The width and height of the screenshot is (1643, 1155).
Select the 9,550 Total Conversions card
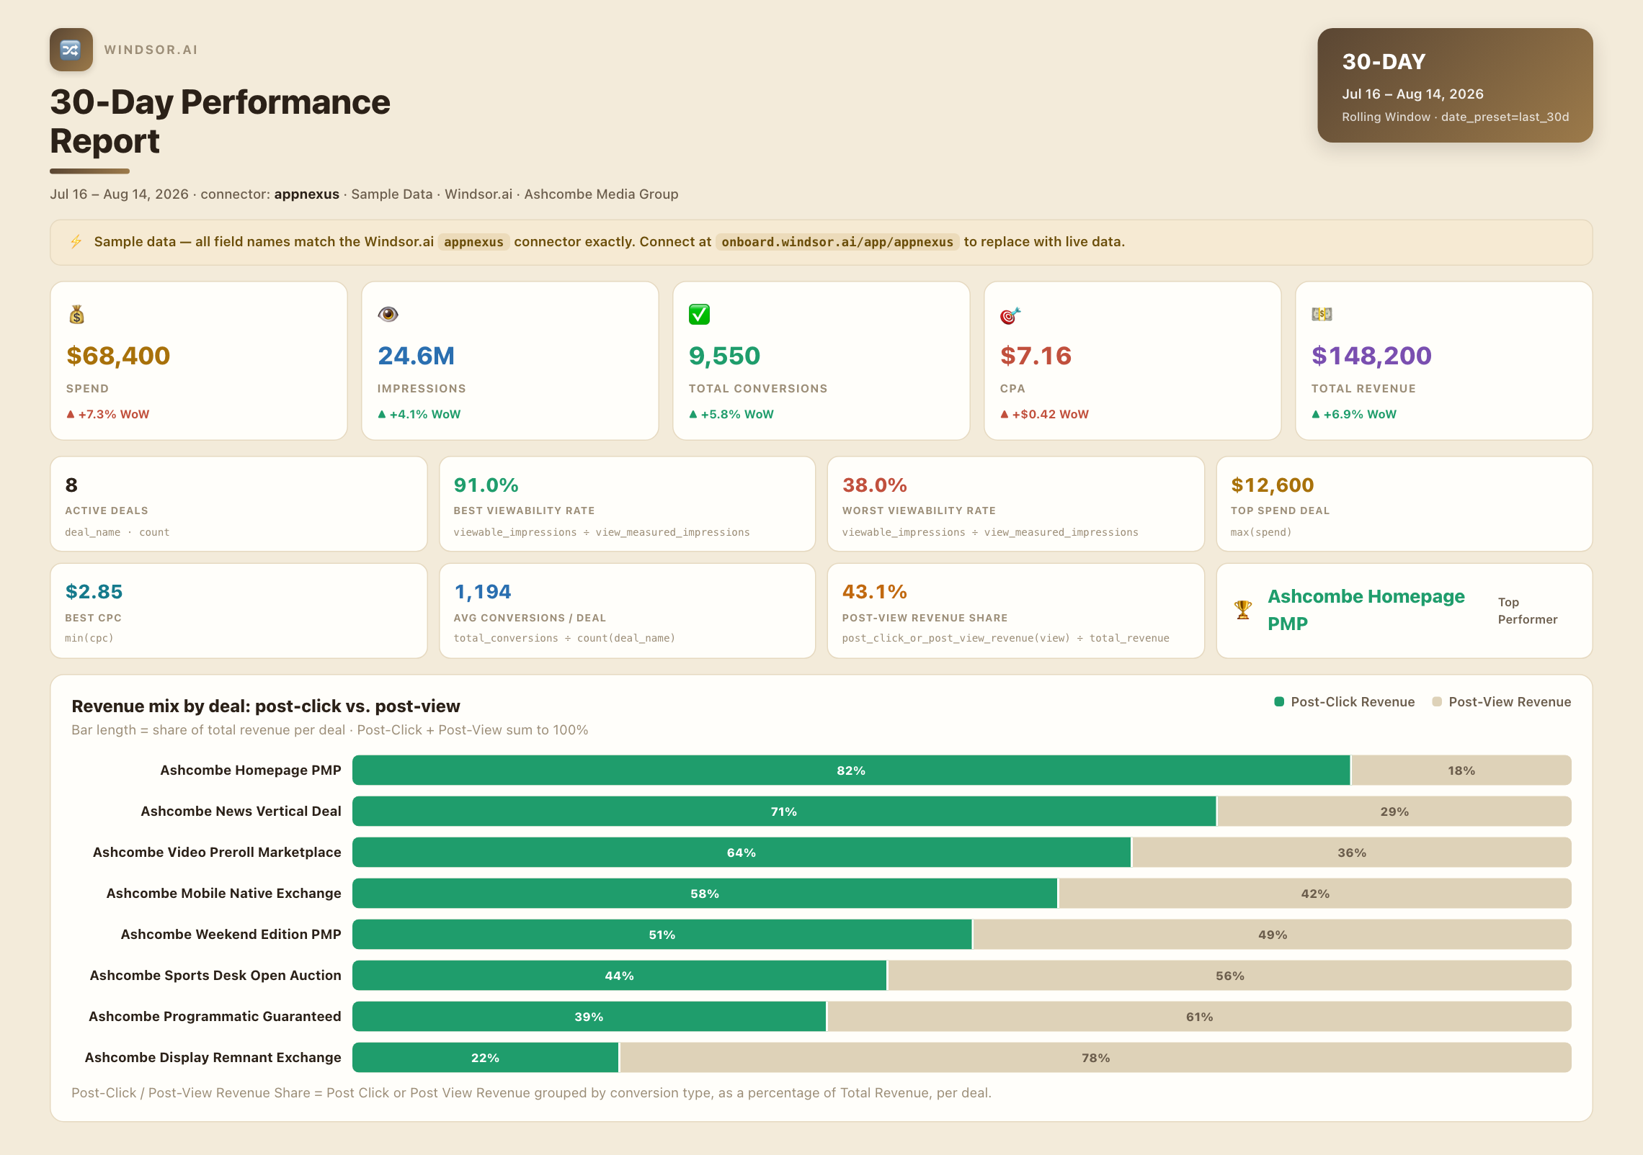tap(821, 361)
